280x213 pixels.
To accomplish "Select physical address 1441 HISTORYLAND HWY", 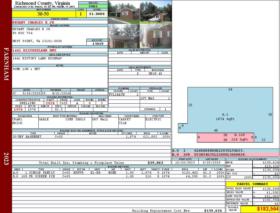I will (x=34, y=50).
